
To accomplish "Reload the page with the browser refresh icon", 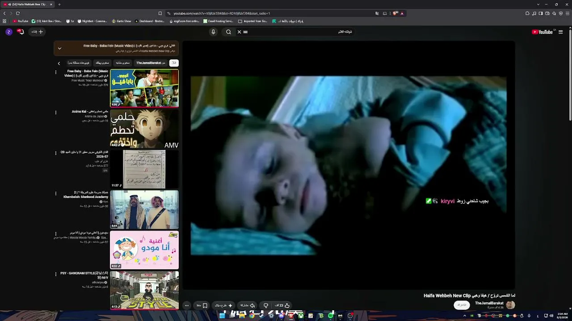I will coord(18,13).
